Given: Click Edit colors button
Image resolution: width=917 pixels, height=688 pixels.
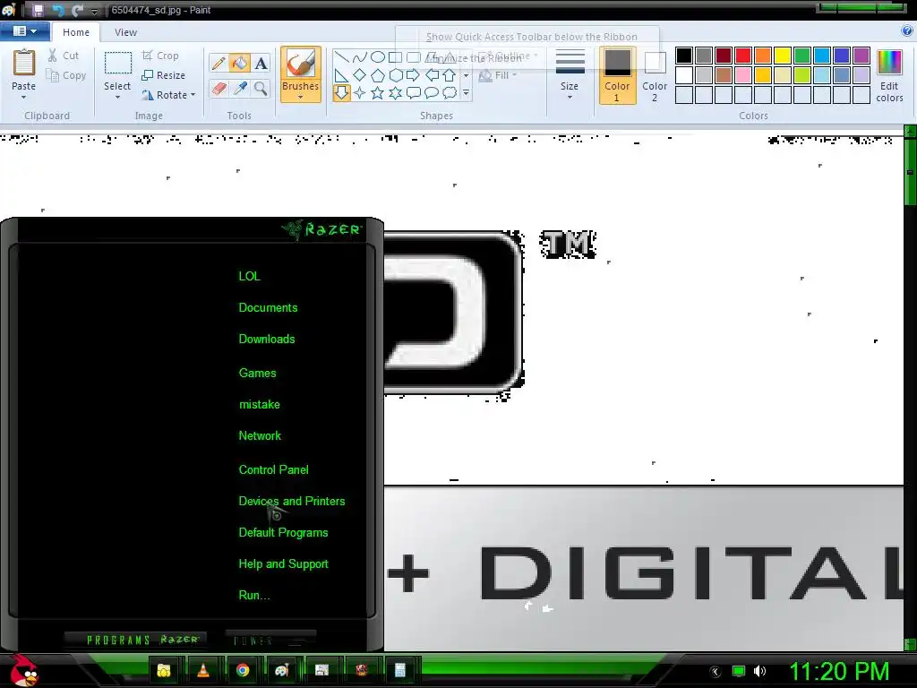Looking at the screenshot, I should [889, 75].
